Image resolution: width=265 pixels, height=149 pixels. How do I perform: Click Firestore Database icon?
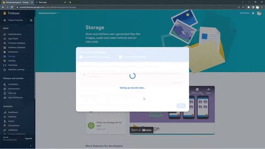click(5, 43)
